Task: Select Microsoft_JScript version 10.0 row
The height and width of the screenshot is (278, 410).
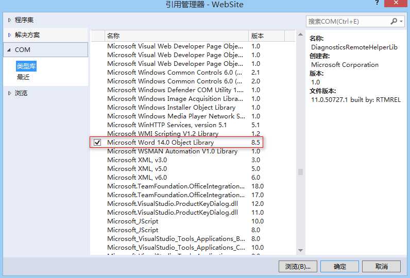Action: (x=193, y=221)
